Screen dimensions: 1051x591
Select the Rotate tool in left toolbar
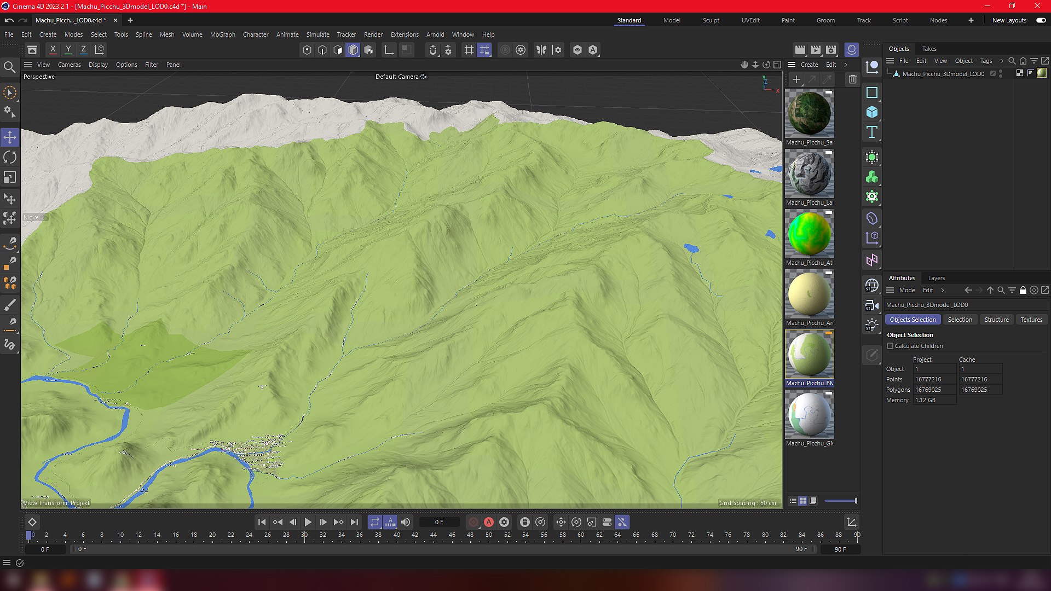(10, 158)
